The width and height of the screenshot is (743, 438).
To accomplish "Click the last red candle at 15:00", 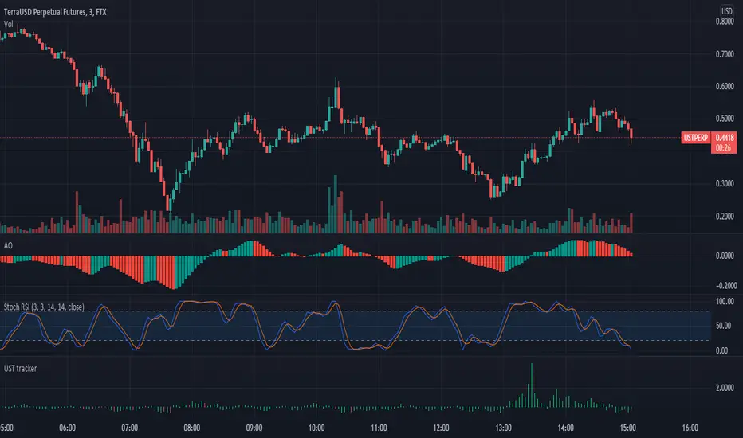I will (631, 135).
